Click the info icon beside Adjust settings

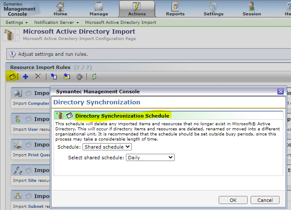(12, 54)
